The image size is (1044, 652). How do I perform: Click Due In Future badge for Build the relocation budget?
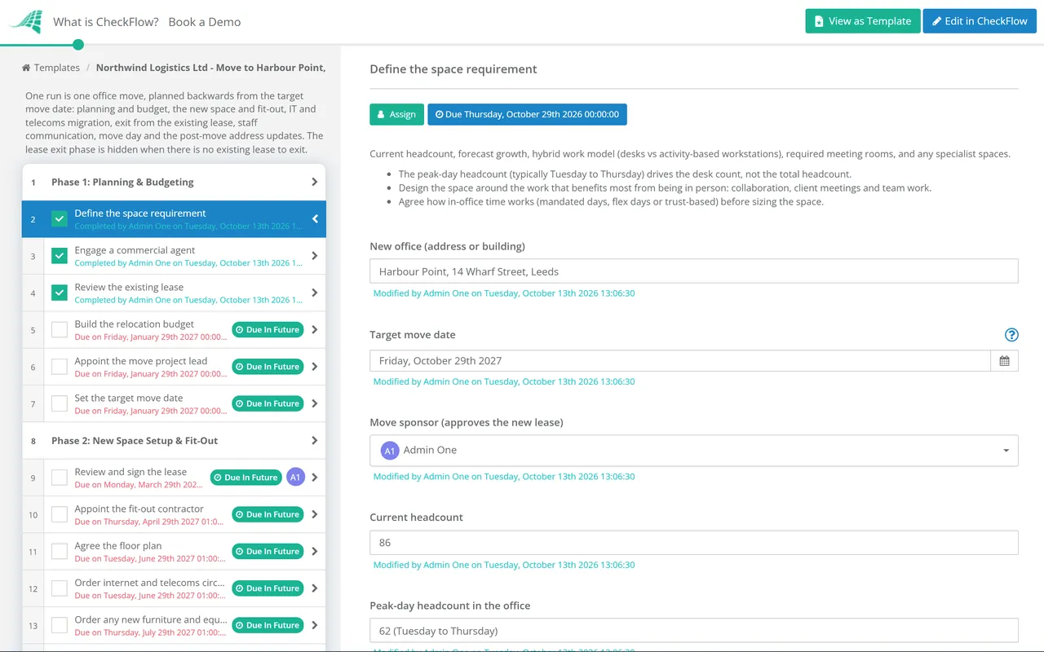point(268,330)
